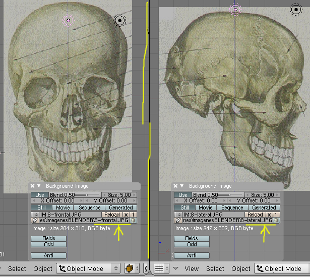The width and height of the screenshot is (310, 277).
Task: Open View menu in right viewport header
Action: [192, 269]
